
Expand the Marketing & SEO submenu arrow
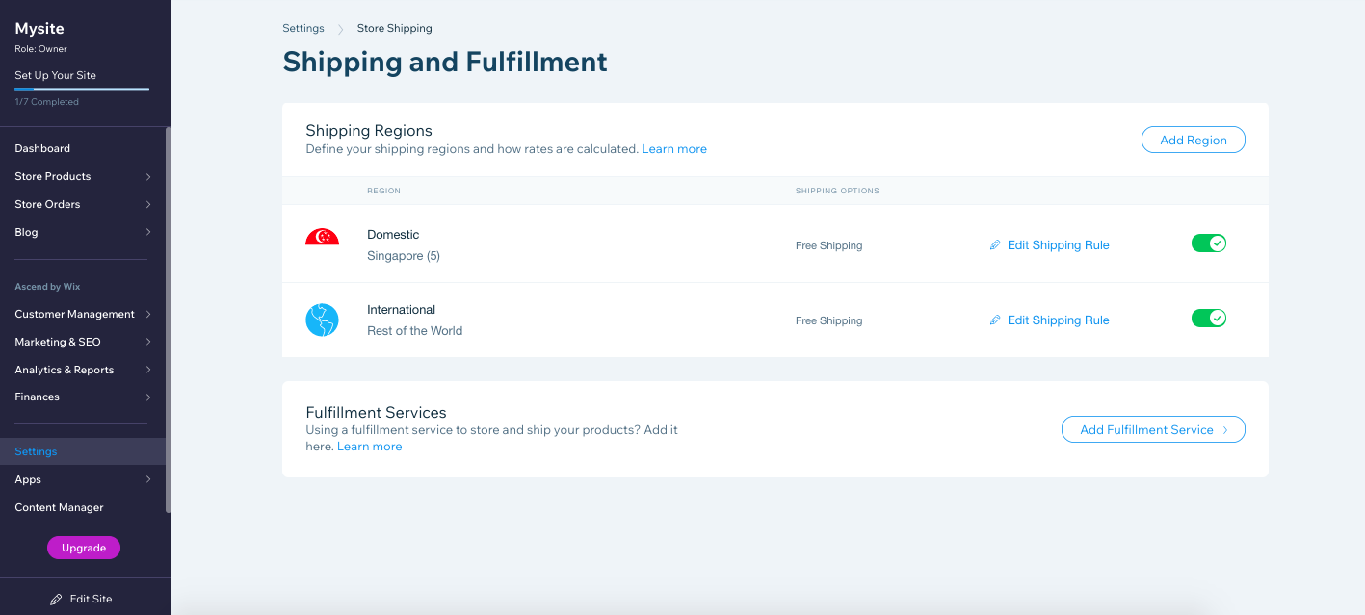pos(148,343)
